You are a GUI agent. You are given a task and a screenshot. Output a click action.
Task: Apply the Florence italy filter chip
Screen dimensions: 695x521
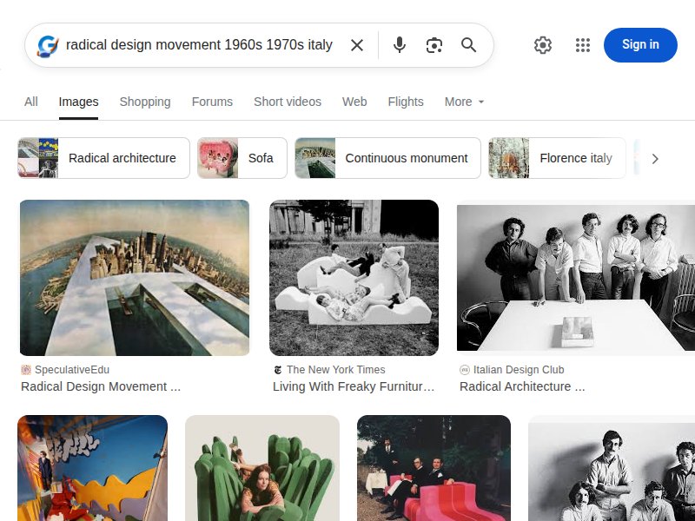click(575, 158)
